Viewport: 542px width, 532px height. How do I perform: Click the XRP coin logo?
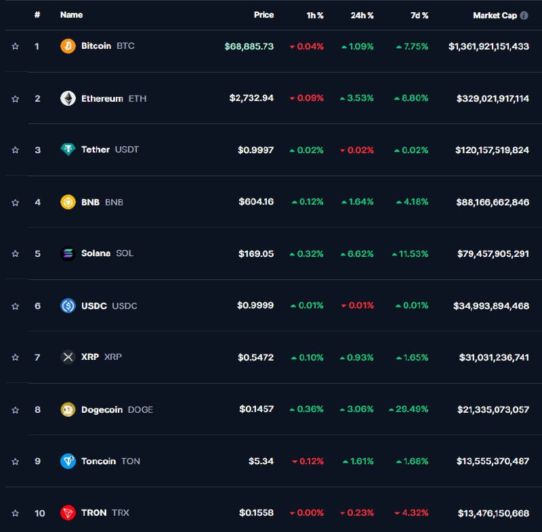pos(68,356)
